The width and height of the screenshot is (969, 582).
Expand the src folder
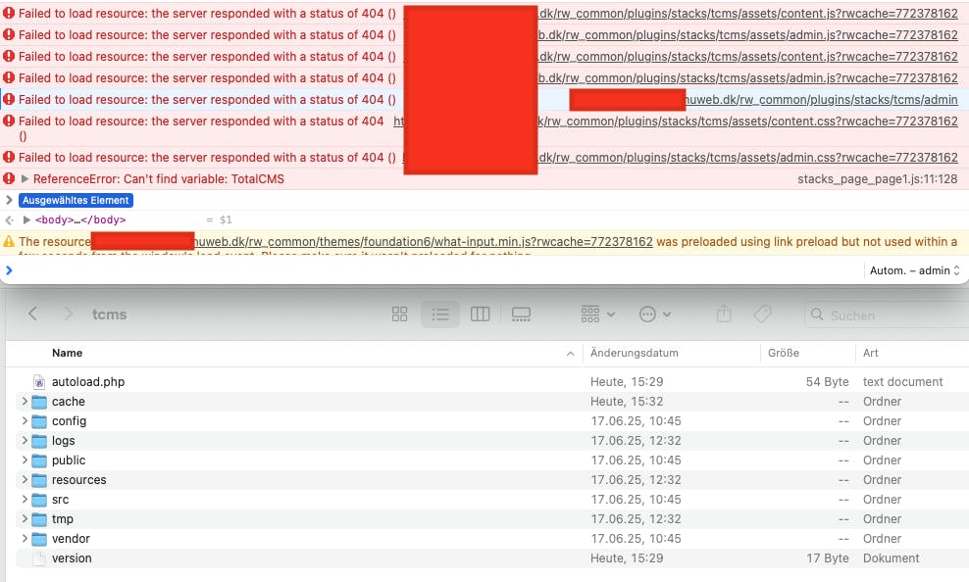click(25, 500)
